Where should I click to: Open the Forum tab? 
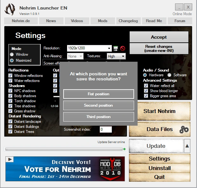pos(180,21)
